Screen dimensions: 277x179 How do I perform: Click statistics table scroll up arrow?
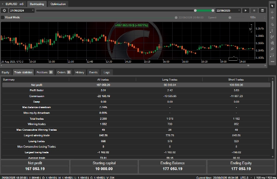point(272,79)
